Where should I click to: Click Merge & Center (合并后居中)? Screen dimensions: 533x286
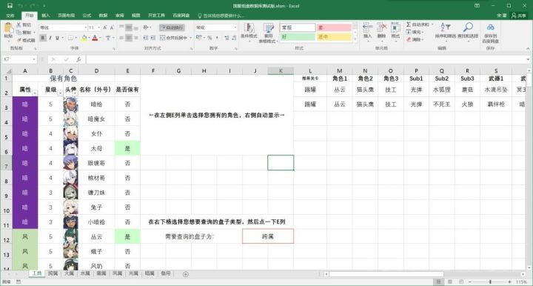pyautogui.click(x=174, y=38)
